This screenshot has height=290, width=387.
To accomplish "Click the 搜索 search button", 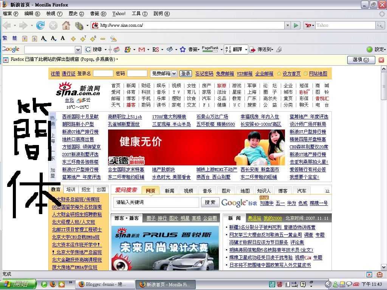I will [x=210, y=202].
